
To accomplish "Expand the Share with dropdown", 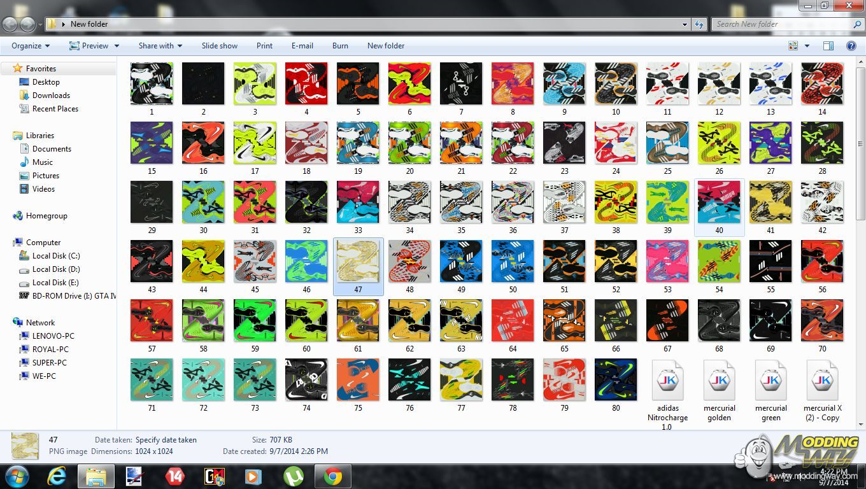I will coord(160,46).
